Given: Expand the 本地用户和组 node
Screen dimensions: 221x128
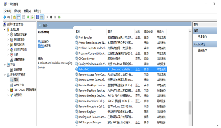Looking at the screenshot, I should (8, 50).
